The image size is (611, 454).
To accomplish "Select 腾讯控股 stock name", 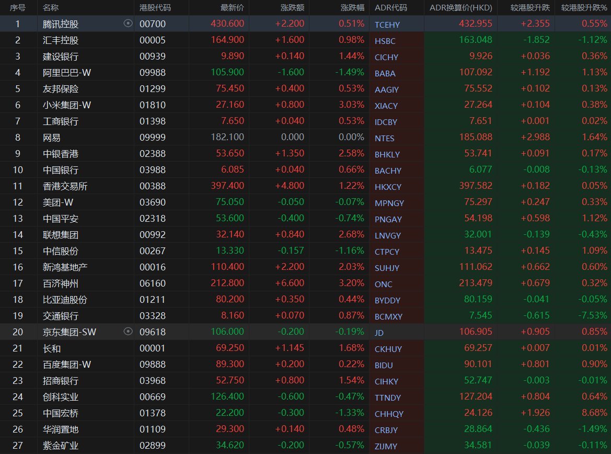I will pyautogui.click(x=61, y=24).
